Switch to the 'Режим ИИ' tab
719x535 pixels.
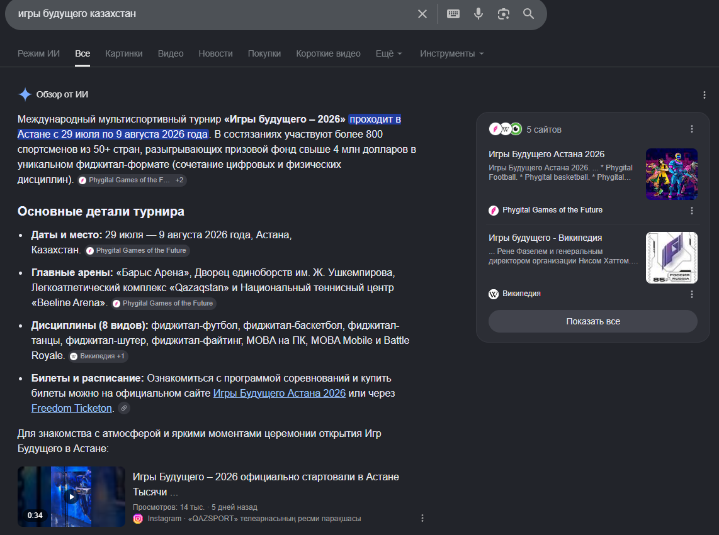[38, 53]
